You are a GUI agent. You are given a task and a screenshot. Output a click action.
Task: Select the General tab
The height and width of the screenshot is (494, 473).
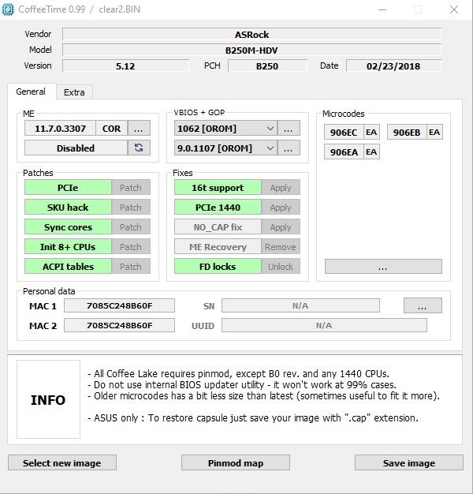(x=31, y=92)
